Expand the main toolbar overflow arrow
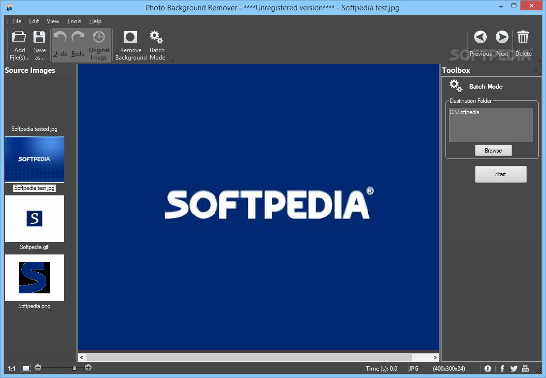 click(172, 61)
